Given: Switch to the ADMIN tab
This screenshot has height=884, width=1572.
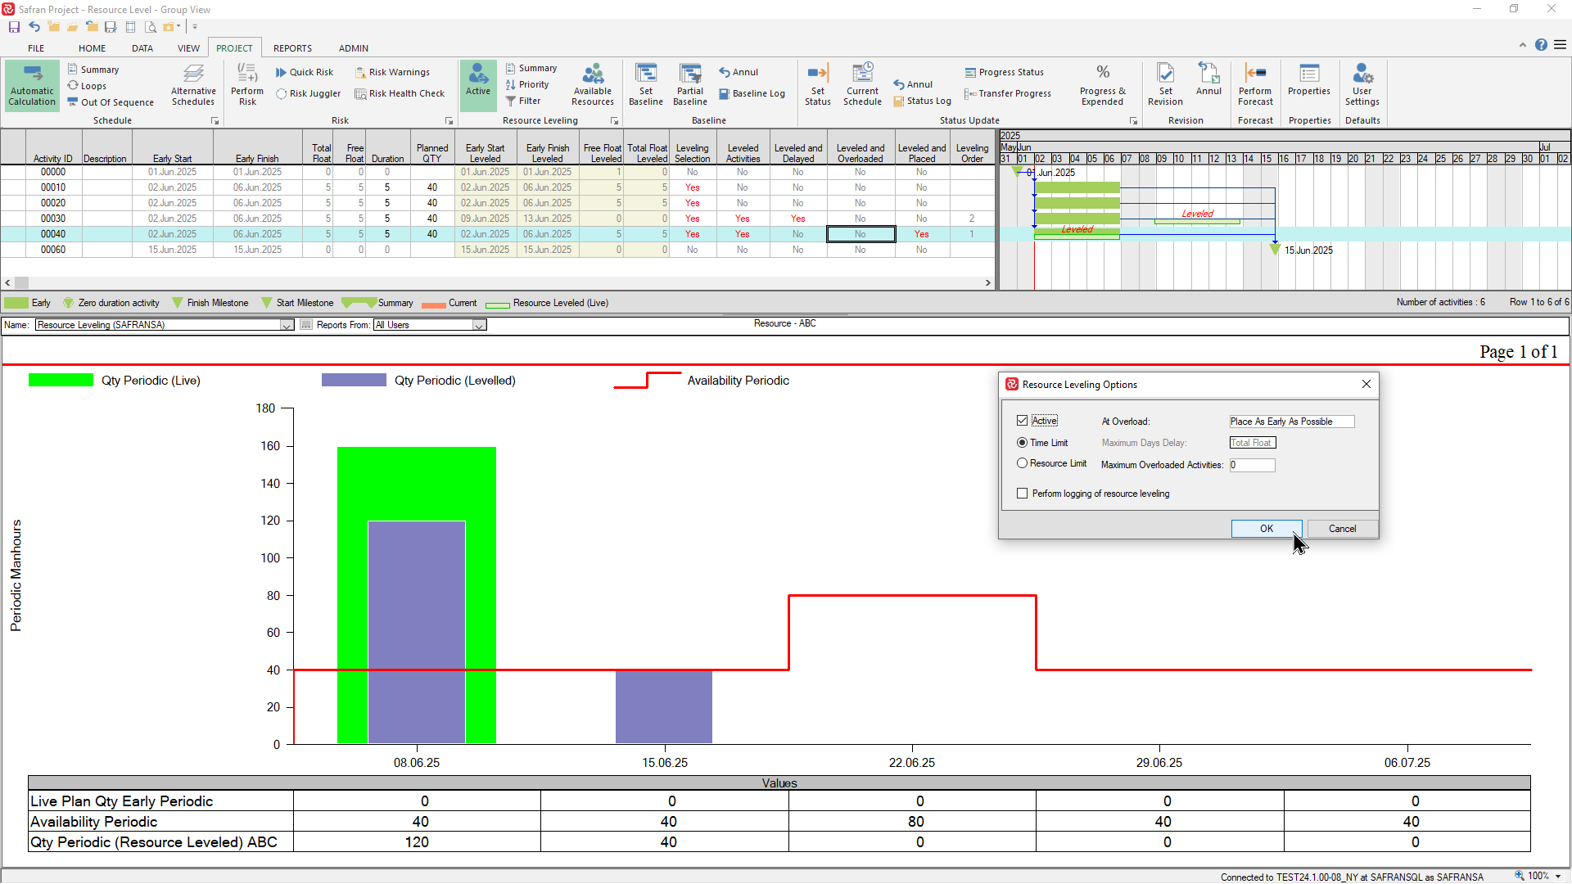Looking at the screenshot, I should [x=354, y=48].
